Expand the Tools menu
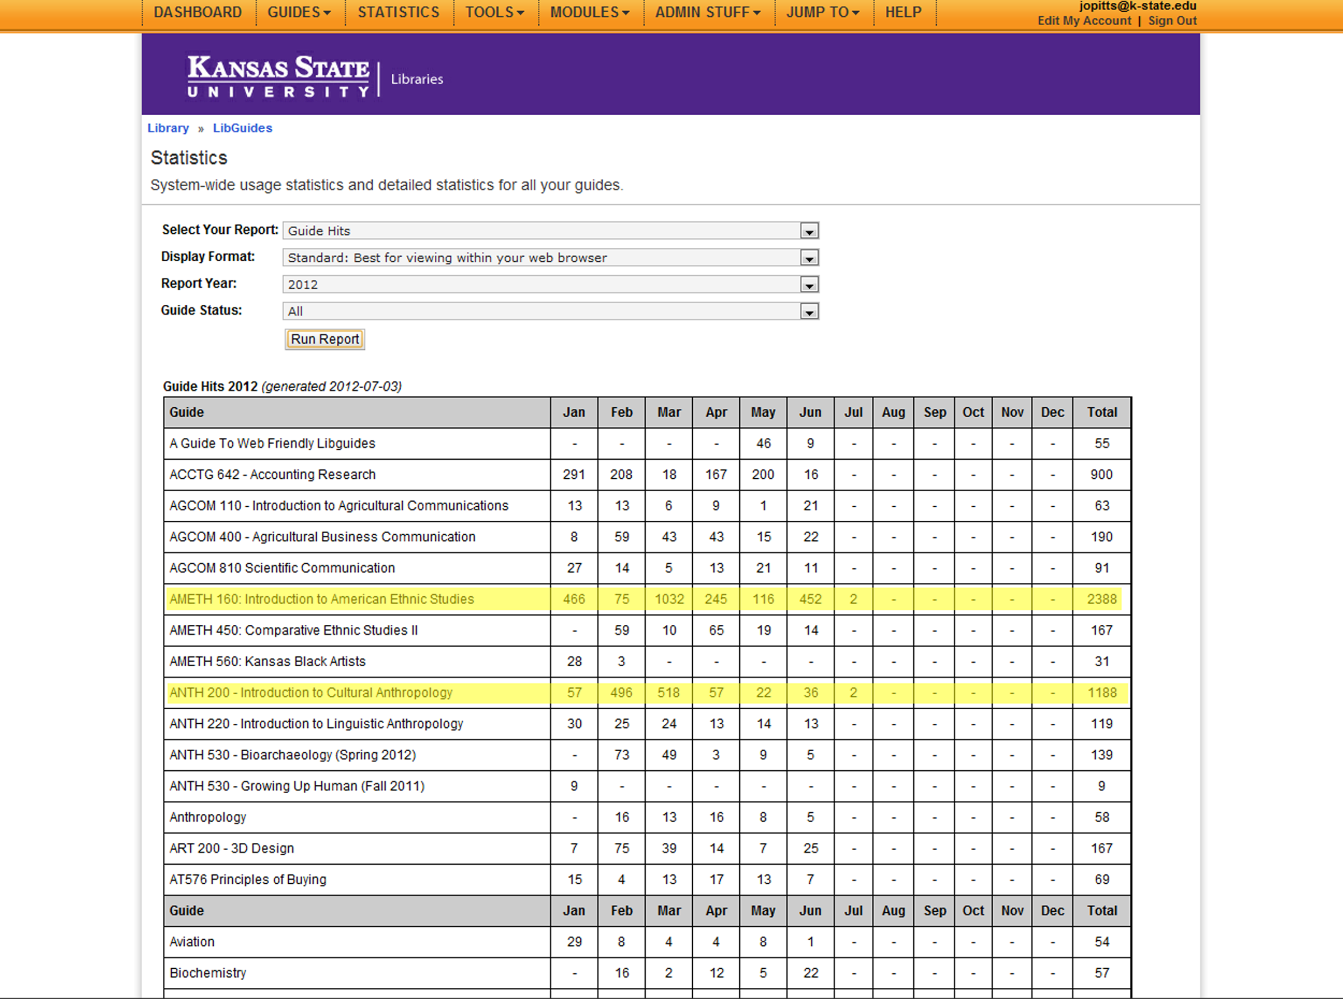 click(x=494, y=12)
